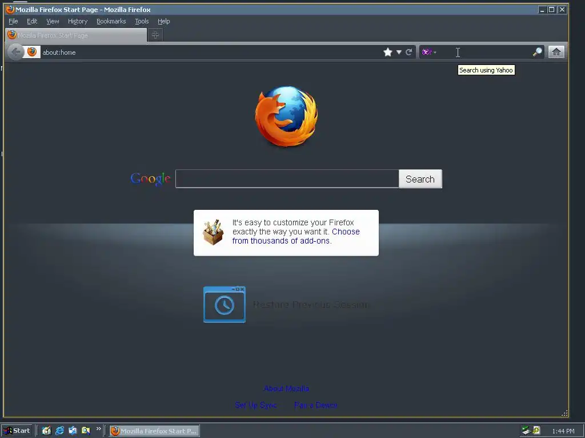The height and width of the screenshot is (438, 585).
Task: Click the Search button
Action: (420, 179)
